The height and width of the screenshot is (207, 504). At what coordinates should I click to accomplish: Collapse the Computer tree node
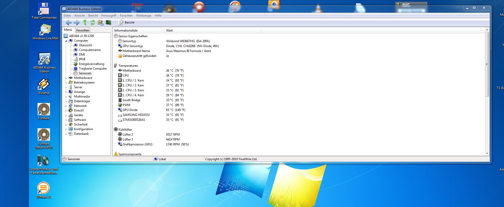[x=66, y=41]
